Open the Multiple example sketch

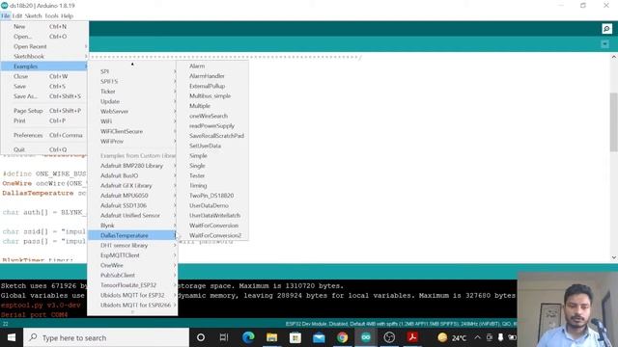[212, 106]
